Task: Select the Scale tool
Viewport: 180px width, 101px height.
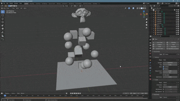Action: point(3,25)
